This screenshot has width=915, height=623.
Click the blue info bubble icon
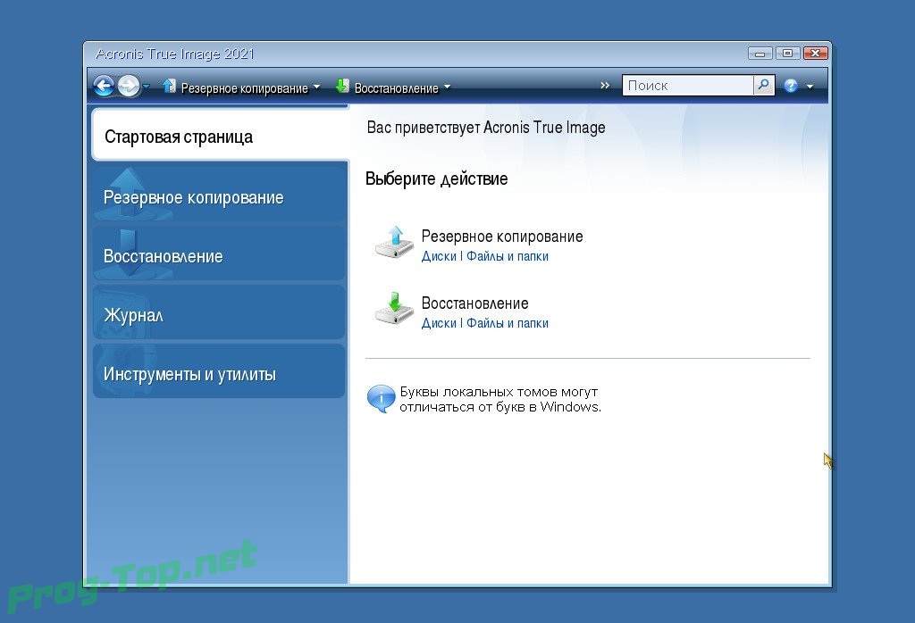(381, 398)
